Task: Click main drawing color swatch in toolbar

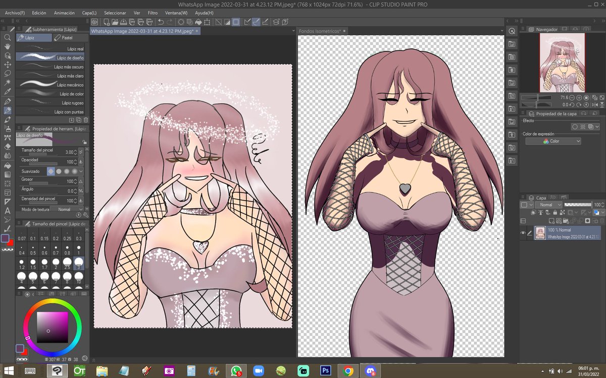Action: click(6, 238)
